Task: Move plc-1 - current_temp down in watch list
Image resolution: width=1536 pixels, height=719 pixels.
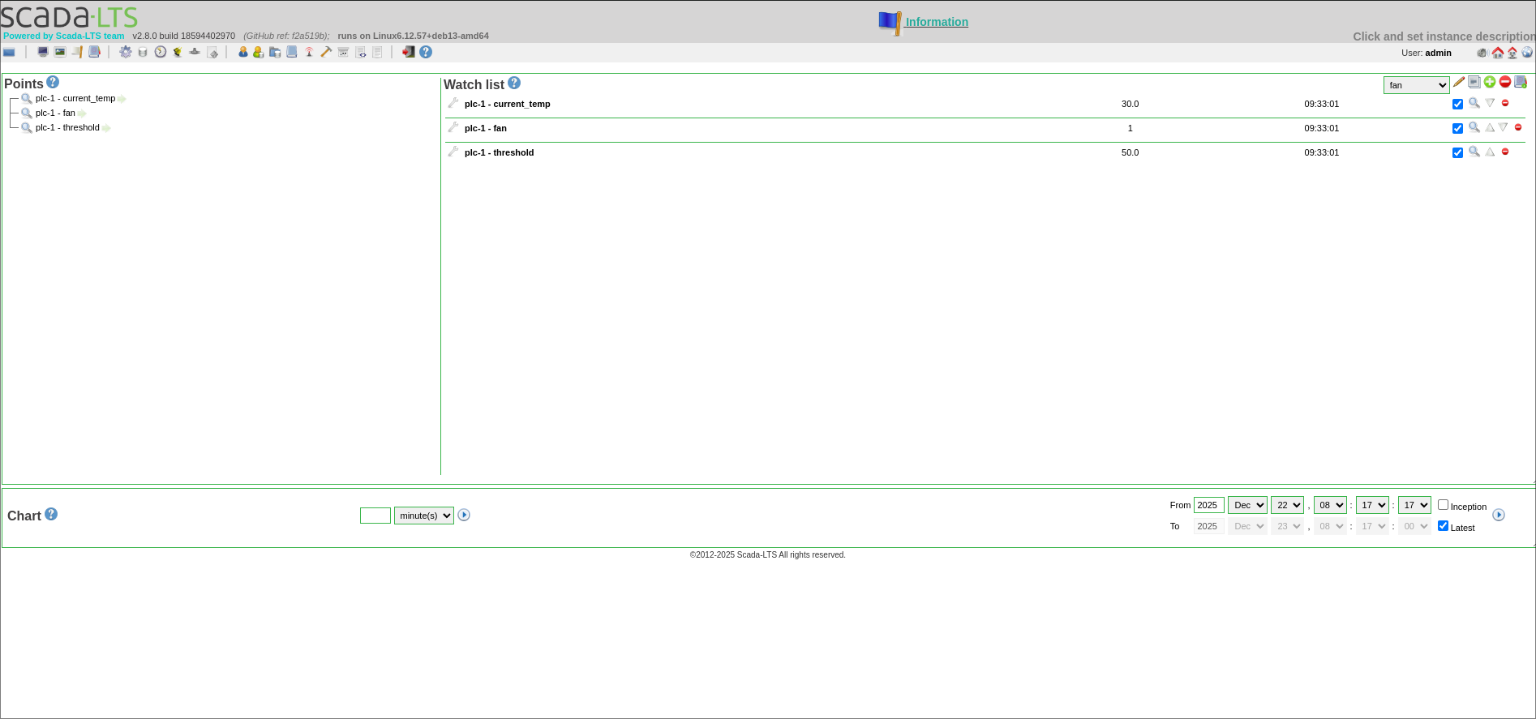Action: [1490, 103]
